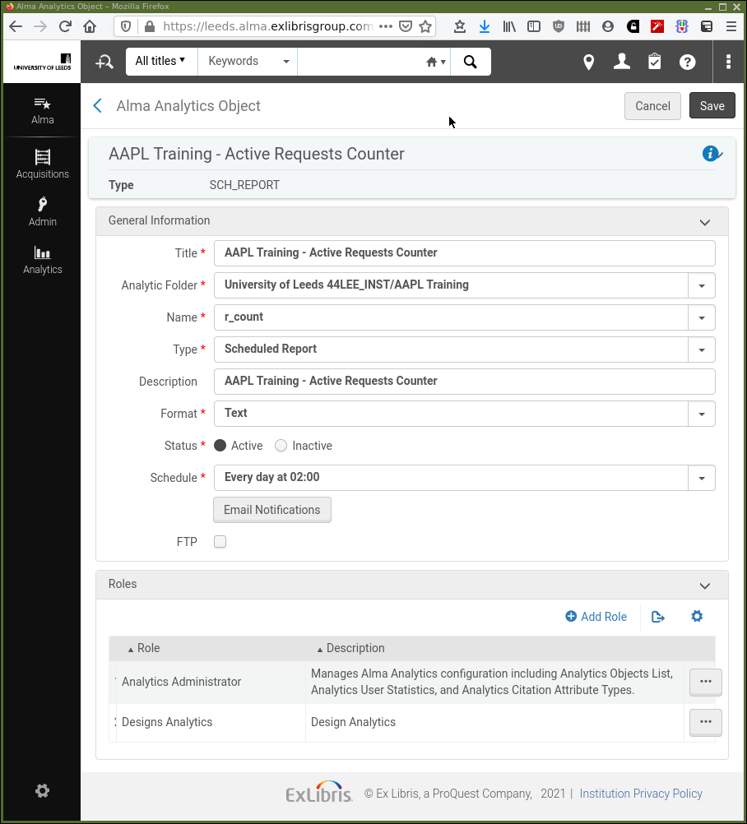Reload the current page
This screenshot has height=824, width=747.
pos(65,26)
